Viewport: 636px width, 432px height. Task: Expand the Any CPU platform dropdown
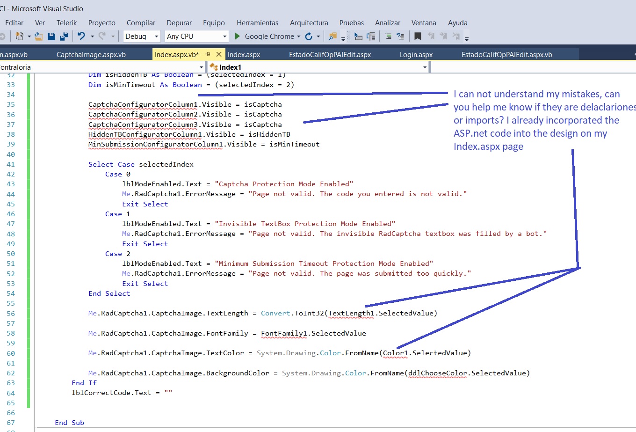pos(224,36)
